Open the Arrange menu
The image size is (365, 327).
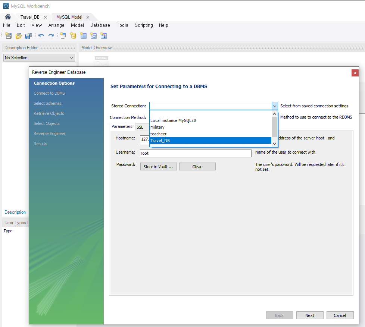pyautogui.click(x=56, y=25)
